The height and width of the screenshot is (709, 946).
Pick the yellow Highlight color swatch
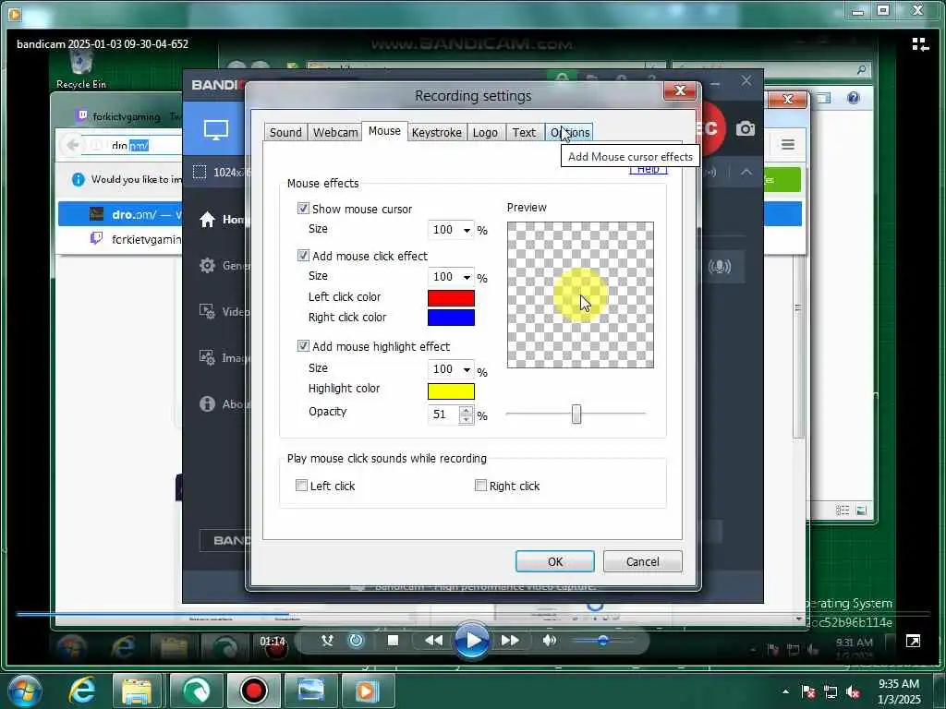(451, 391)
